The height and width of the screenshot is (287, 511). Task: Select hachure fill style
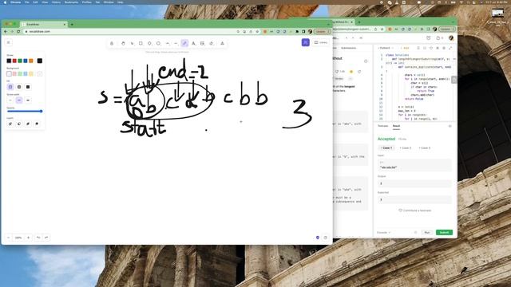pyautogui.click(x=10, y=87)
